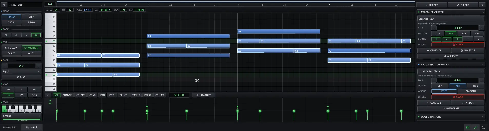
Task: Disable Audition mode
Action: [x=31, y=48]
